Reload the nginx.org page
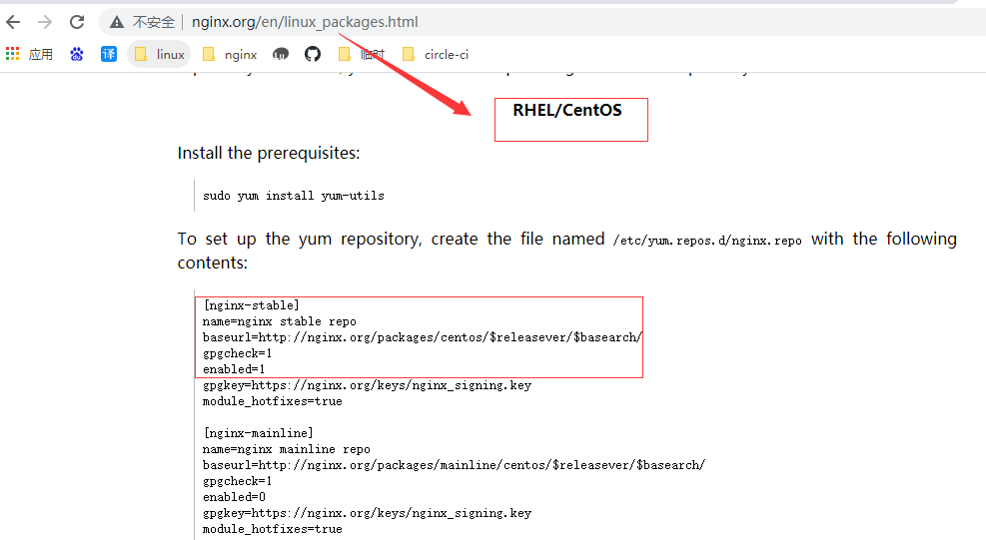The width and height of the screenshot is (986, 540). pyautogui.click(x=77, y=22)
